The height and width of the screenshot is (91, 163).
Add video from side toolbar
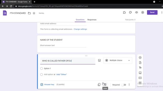pyautogui.click(x=140, y=78)
